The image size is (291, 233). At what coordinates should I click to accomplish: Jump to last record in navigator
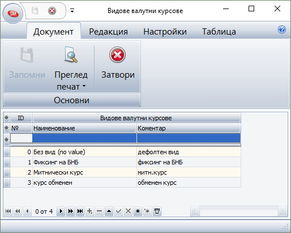(80, 211)
